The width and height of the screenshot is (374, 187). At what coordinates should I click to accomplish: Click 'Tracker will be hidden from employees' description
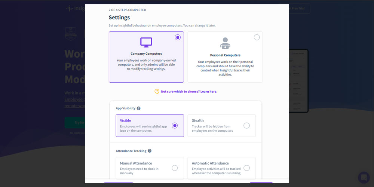point(212,129)
